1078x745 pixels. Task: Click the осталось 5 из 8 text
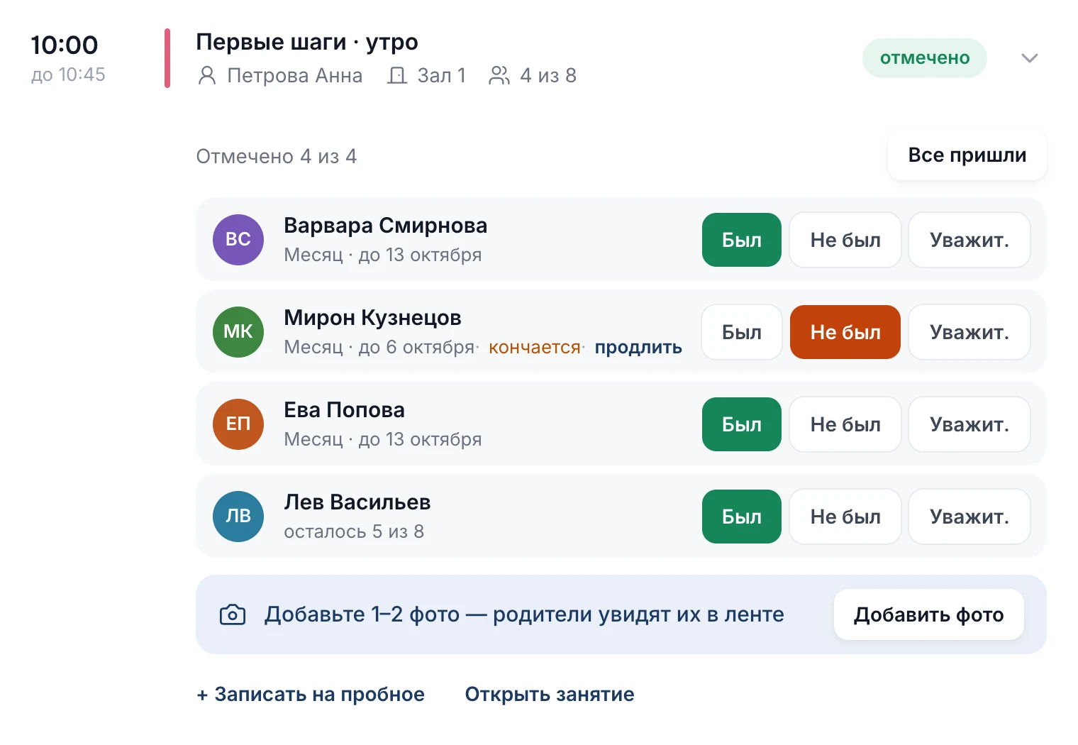tap(354, 531)
